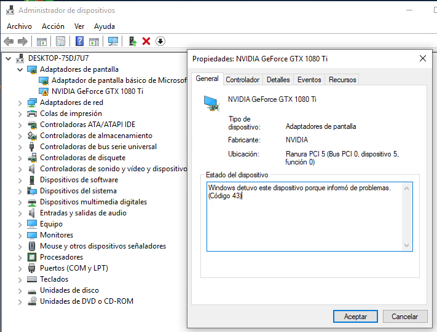
Task: Click the Back arrow toolbar icon
Action: (9, 42)
